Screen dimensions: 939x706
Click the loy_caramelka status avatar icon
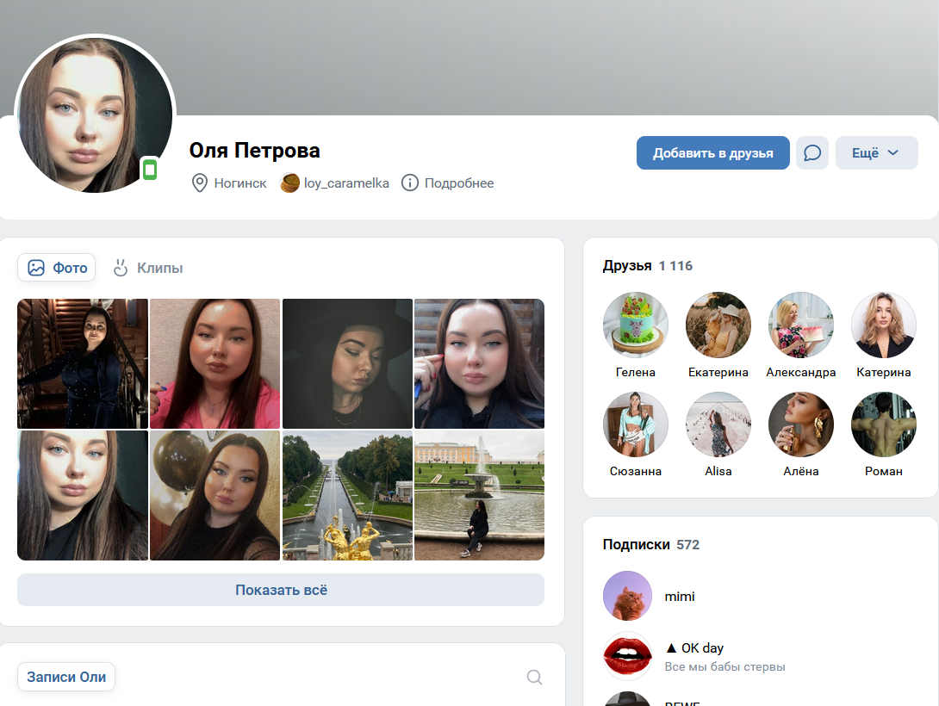coord(289,183)
